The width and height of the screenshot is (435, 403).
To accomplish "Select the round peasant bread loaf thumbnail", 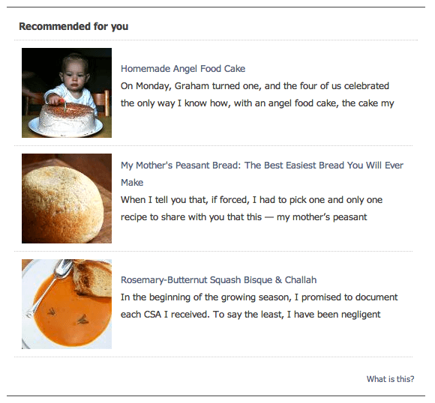I will pos(67,199).
